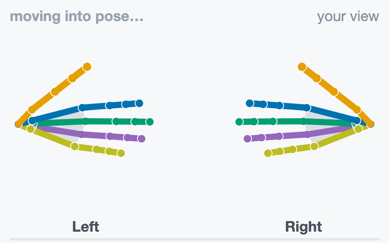The height and width of the screenshot is (243, 389).
Task: Select the "Left" hand label
Action: 85,227
